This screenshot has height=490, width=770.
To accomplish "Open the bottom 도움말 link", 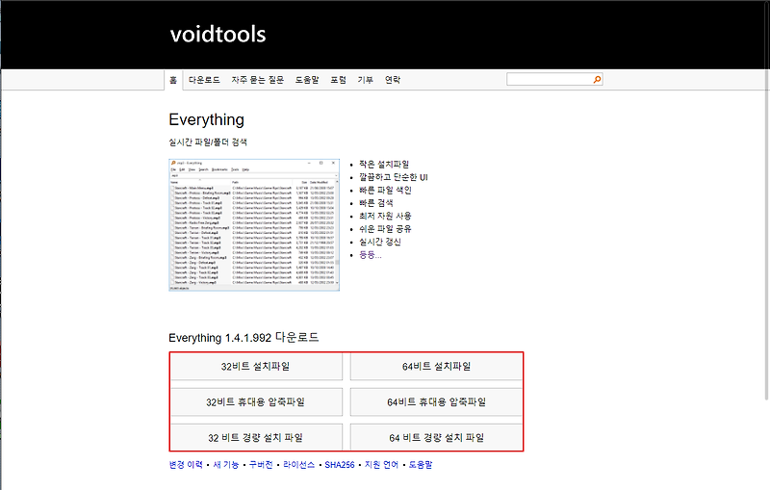I will point(421,464).
